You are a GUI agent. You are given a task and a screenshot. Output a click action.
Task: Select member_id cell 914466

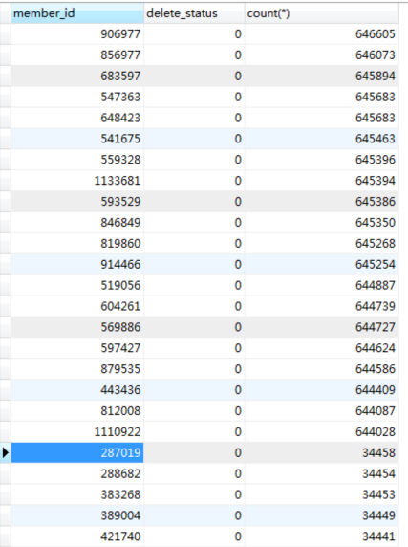[77, 265]
